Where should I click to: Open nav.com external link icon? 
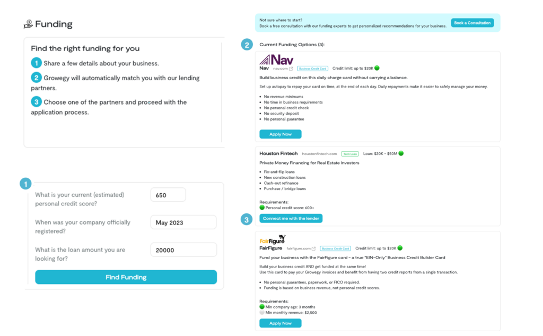tap(291, 68)
